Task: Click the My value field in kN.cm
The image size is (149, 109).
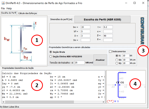Action: pos(126,63)
